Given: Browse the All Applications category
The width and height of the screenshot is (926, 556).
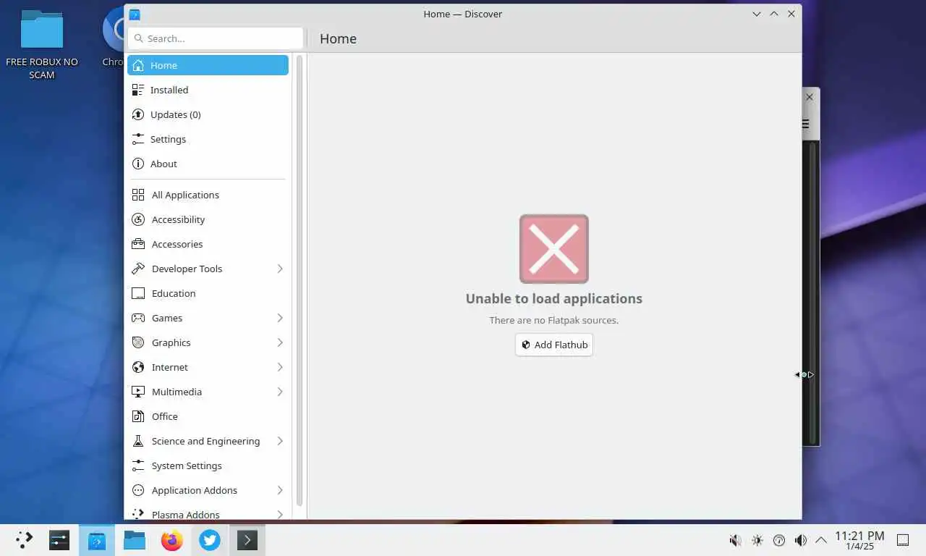Looking at the screenshot, I should 208,195.
